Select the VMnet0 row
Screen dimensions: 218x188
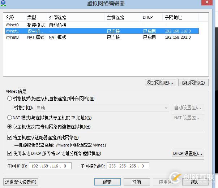(x=102, y=25)
